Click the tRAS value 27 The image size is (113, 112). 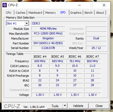pos(75,80)
